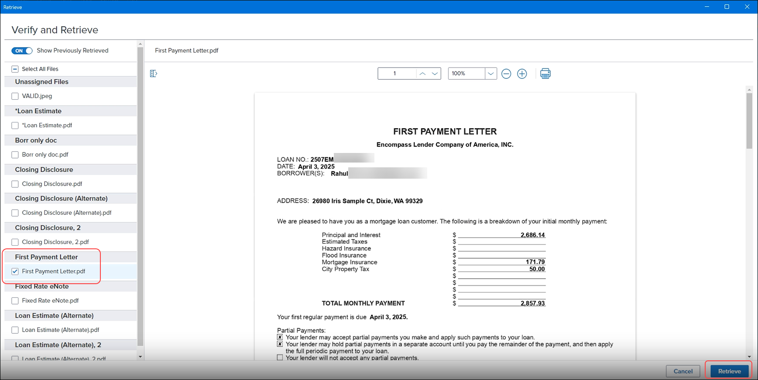Click the print document icon
The width and height of the screenshot is (758, 380).
(545, 74)
